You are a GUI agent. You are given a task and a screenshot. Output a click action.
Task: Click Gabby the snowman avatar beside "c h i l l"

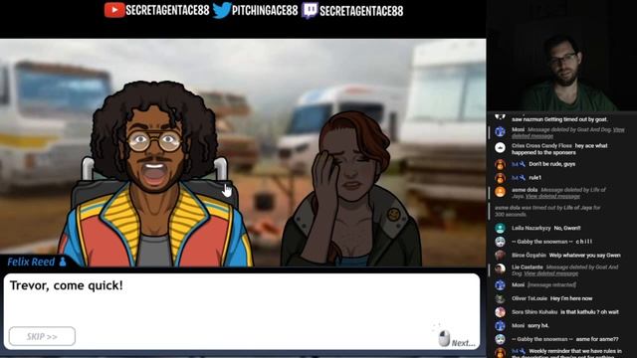pos(500,242)
